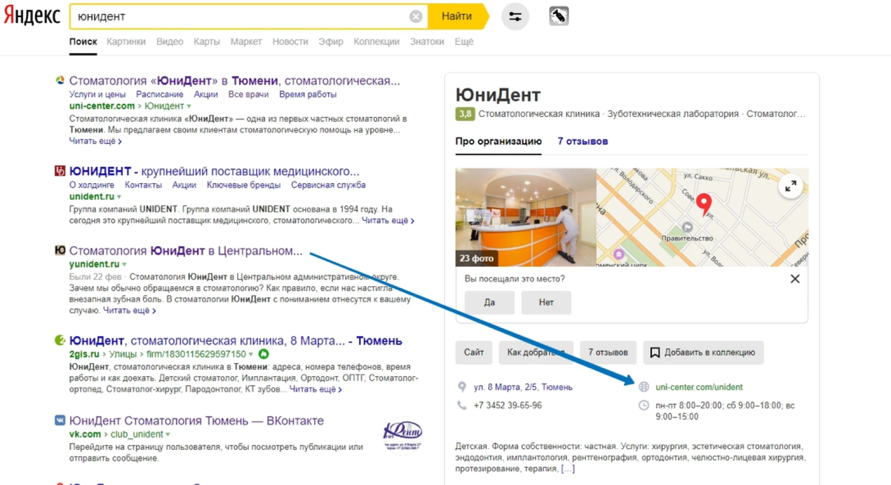Click the globe icon by uni-center.com/unident
The height and width of the screenshot is (485, 891).
(x=644, y=387)
